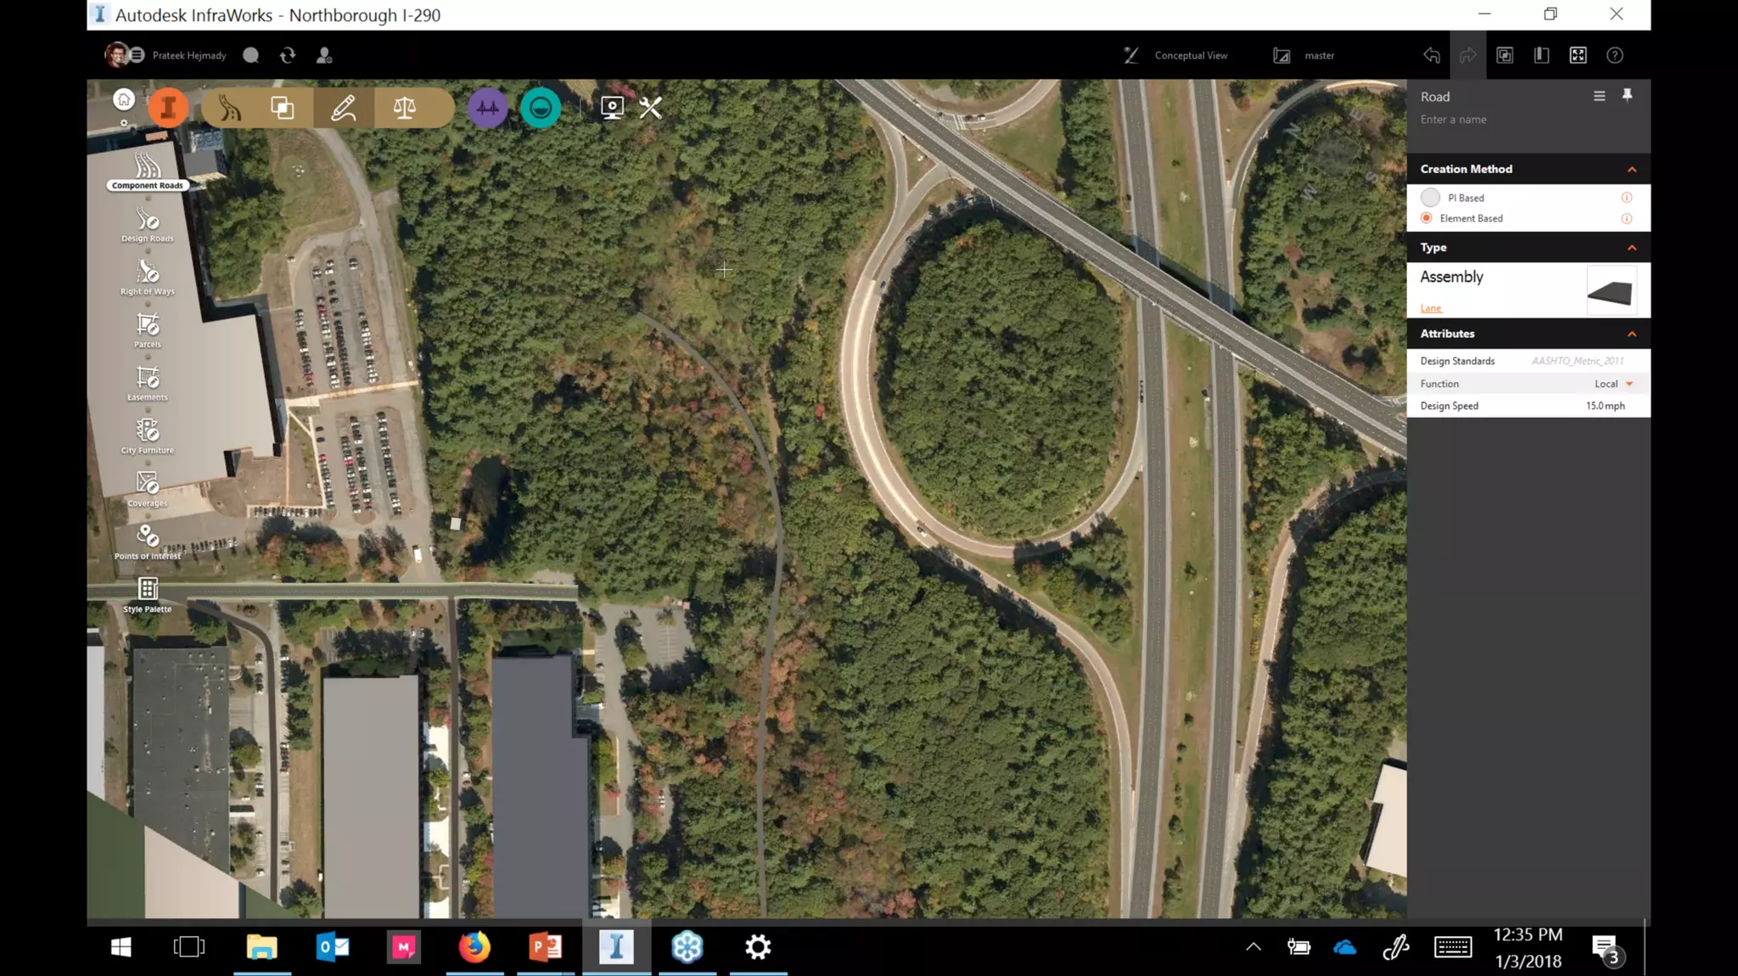Click the info icon beside Element Based

pos(1626,218)
